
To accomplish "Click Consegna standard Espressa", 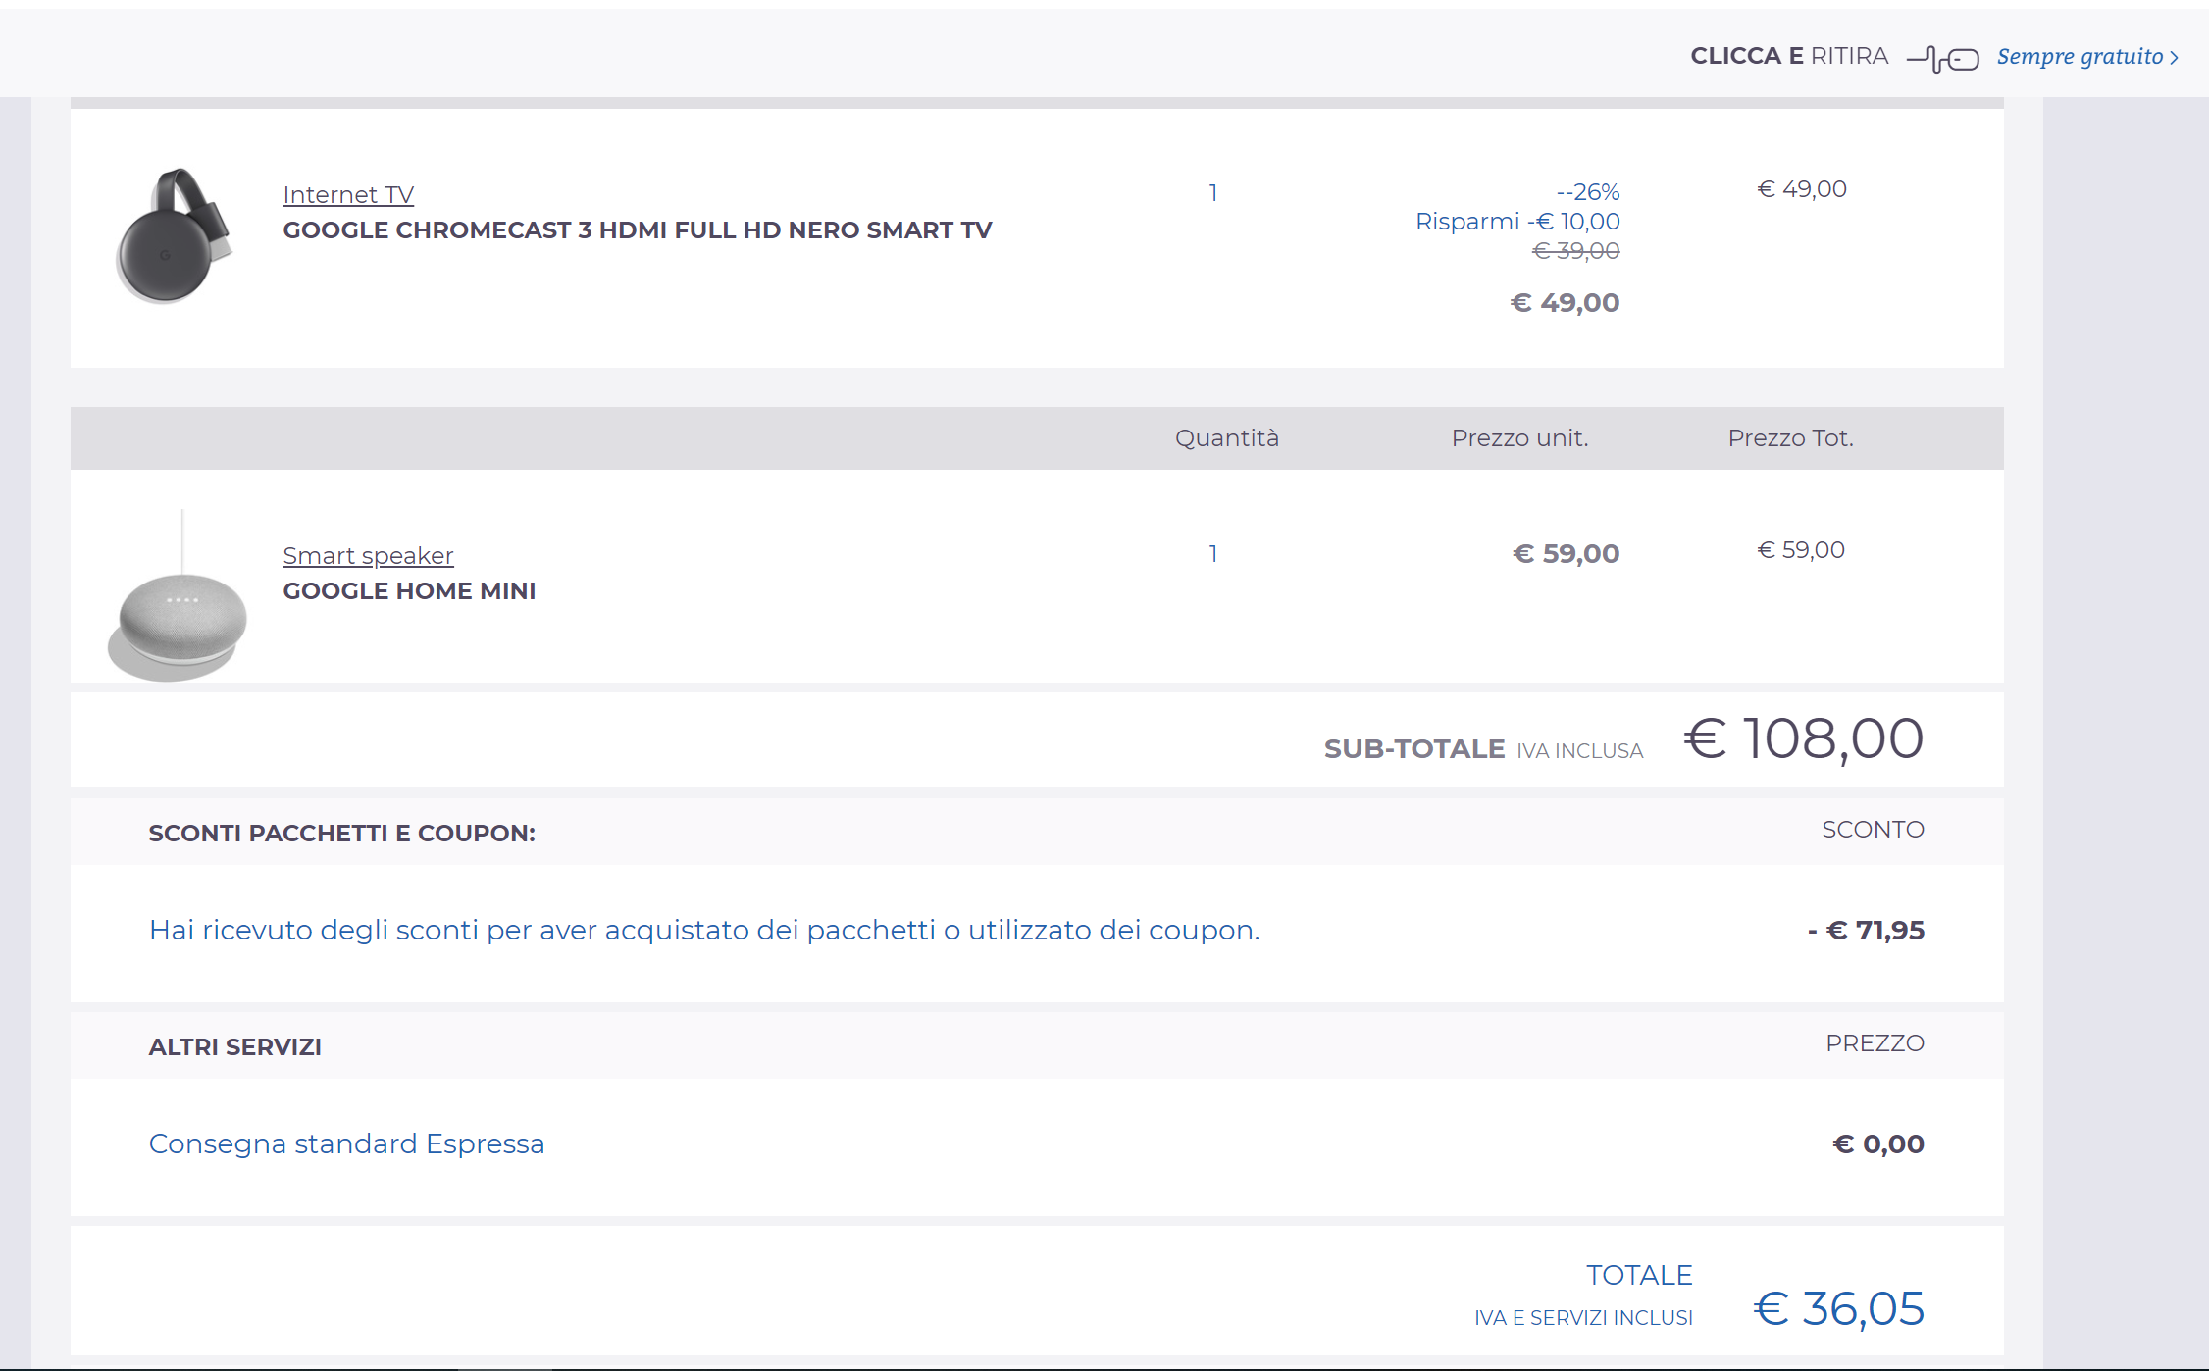I will click(x=346, y=1144).
